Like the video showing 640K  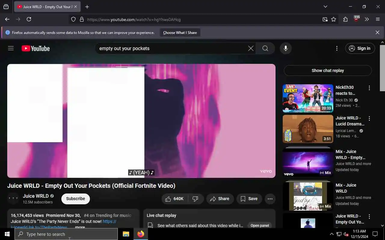pyautogui.click(x=175, y=199)
